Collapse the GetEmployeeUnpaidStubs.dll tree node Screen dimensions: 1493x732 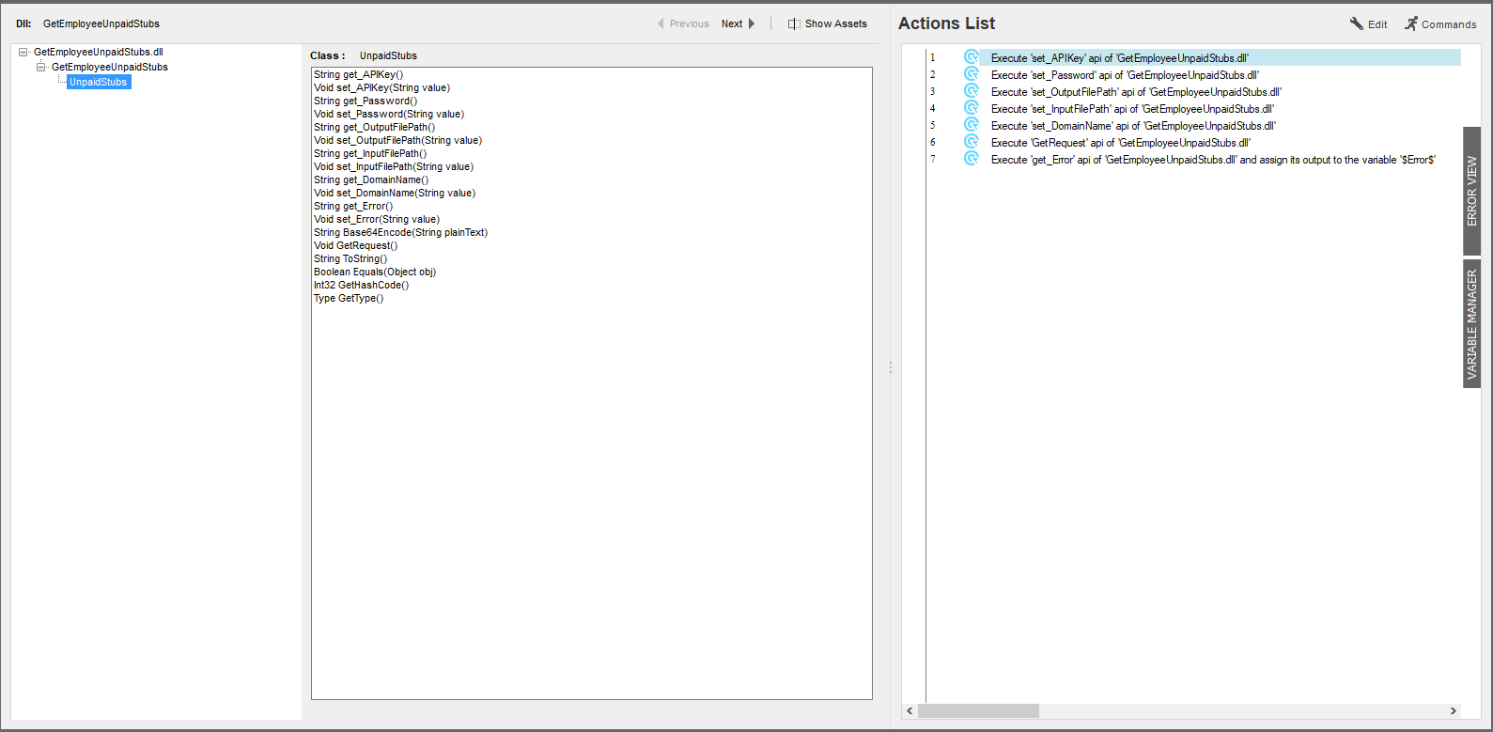[x=23, y=53]
